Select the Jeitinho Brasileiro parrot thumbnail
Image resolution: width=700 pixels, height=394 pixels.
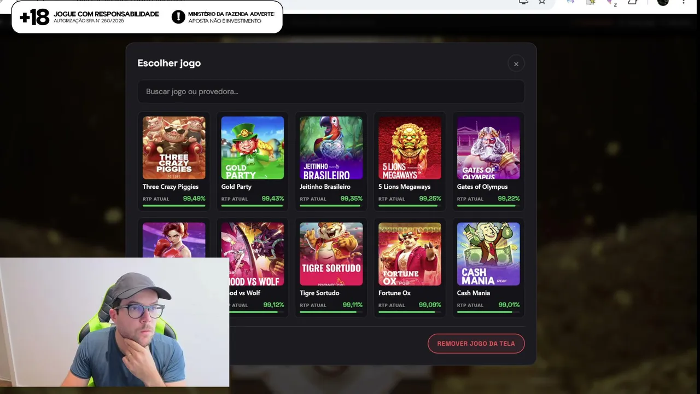click(x=331, y=148)
